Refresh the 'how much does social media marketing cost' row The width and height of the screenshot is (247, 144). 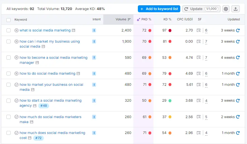click(238, 133)
